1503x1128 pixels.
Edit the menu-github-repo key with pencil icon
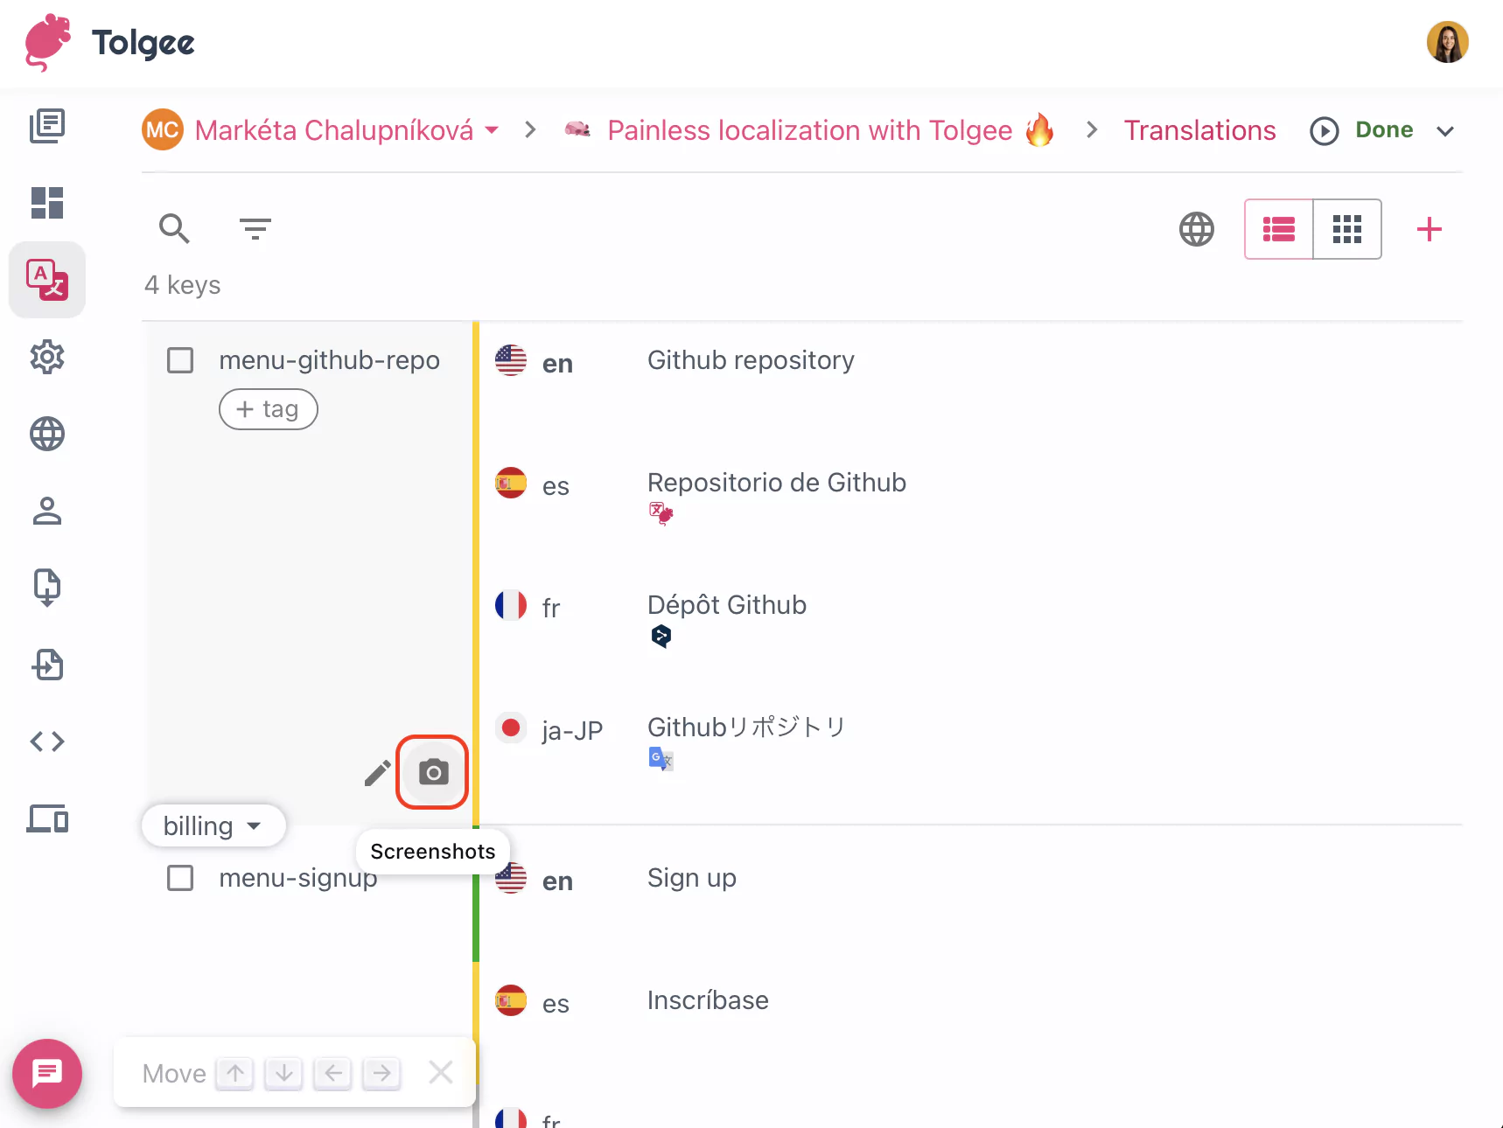point(376,772)
